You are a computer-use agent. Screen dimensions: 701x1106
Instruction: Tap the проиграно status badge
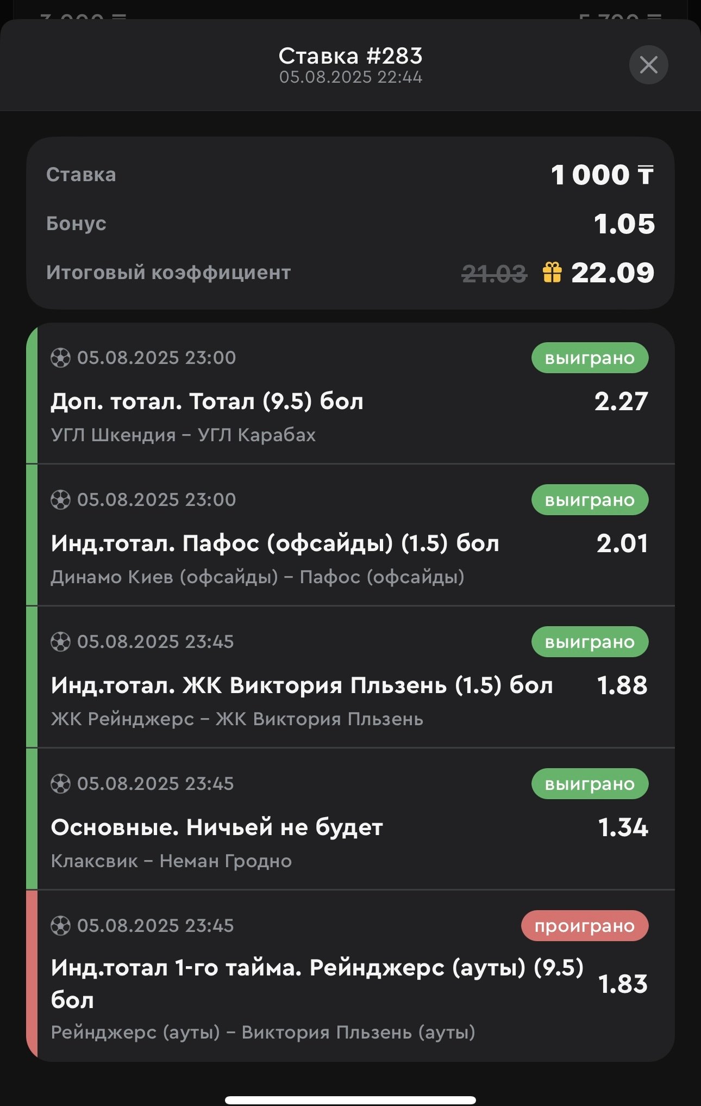tap(584, 926)
